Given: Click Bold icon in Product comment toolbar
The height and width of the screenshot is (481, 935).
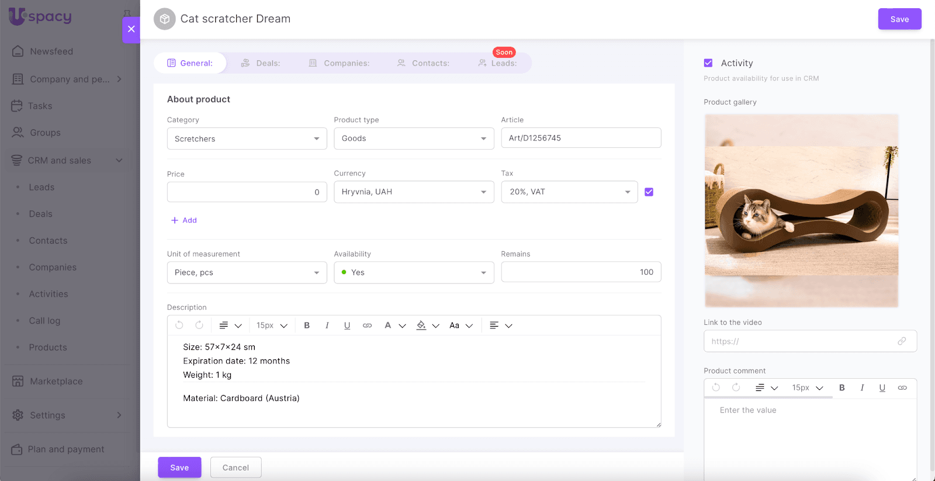Looking at the screenshot, I should coord(842,387).
